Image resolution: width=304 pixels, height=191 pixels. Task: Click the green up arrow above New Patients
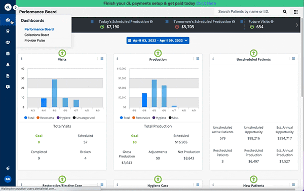(x=254, y=179)
